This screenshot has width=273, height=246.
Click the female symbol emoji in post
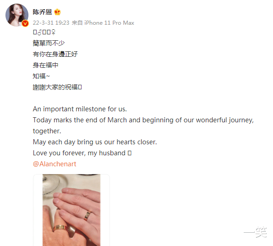click(53, 32)
